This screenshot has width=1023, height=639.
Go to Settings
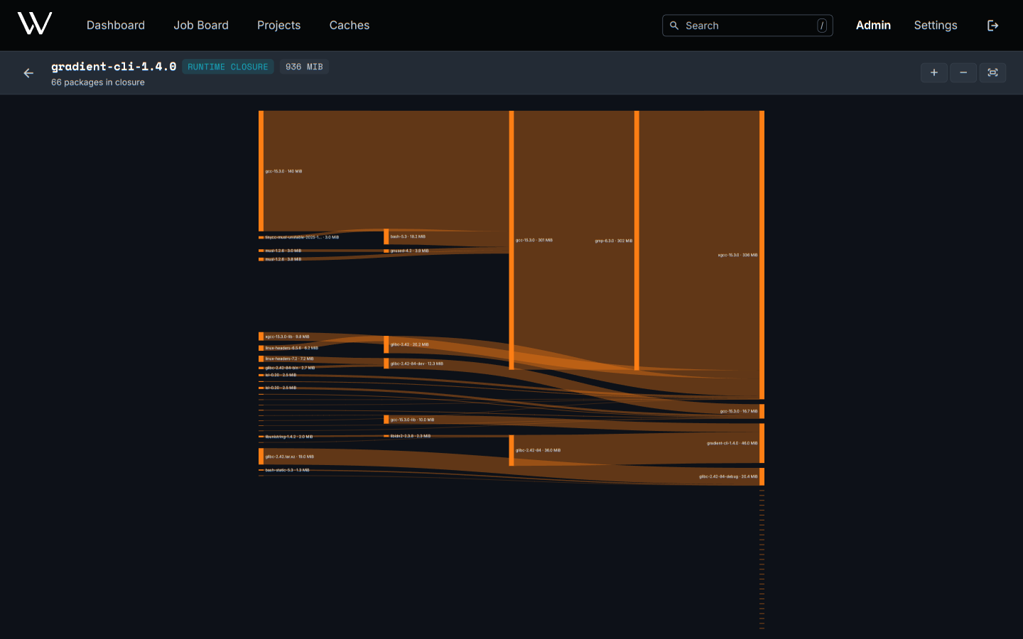pyautogui.click(x=936, y=26)
